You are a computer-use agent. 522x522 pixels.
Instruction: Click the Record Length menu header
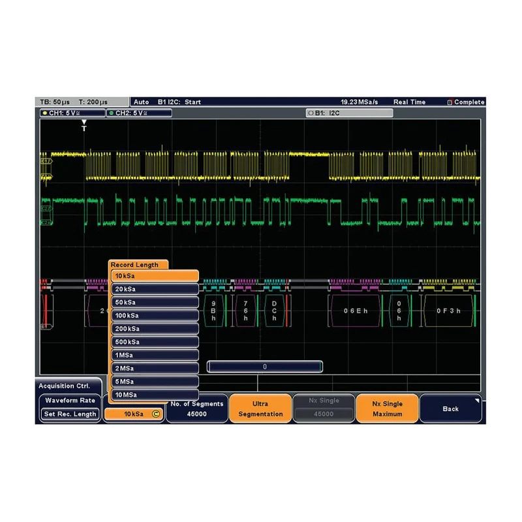(134, 265)
